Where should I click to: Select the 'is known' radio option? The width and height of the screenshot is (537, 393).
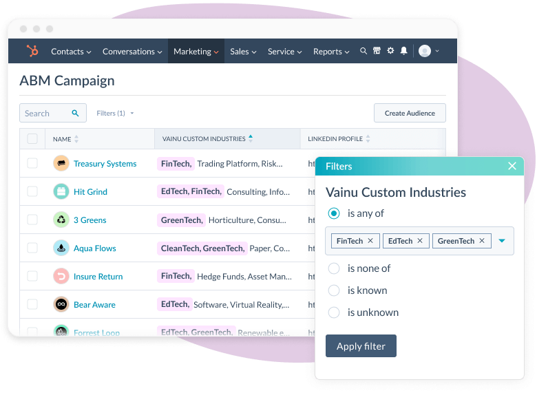334,290
